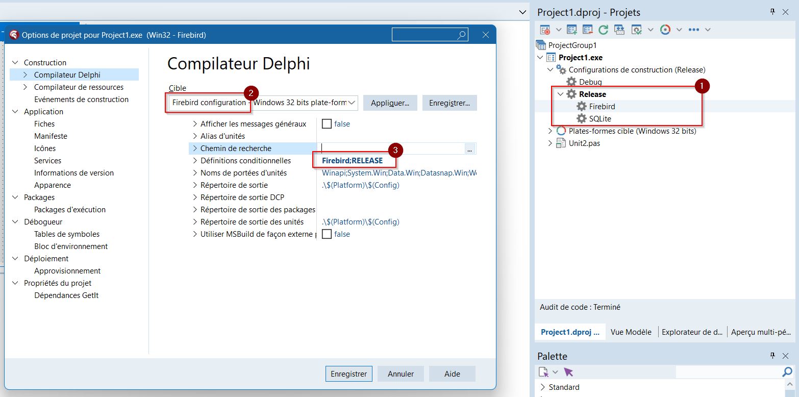Image resolution: width=799 pixels, height=397 pixels.
Task: Open dropdown arrow beside build configuration icon
Action: pos(651,30)
